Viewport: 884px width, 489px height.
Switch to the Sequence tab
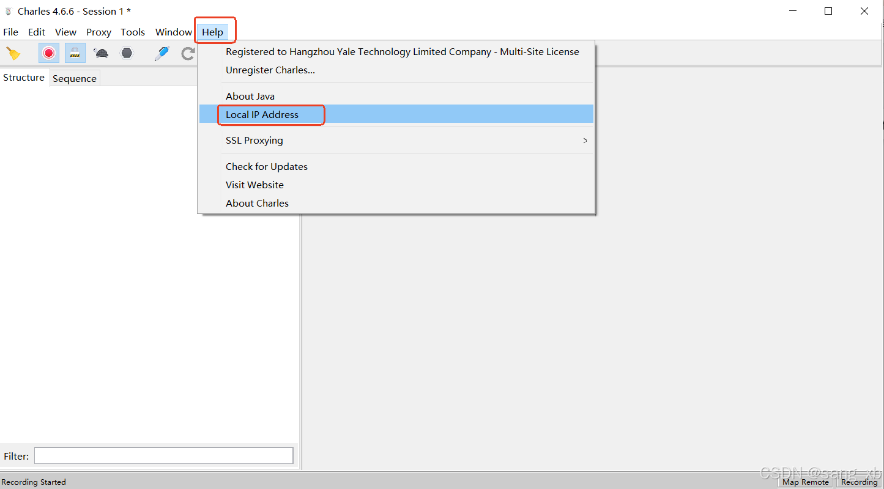[75, 78]
